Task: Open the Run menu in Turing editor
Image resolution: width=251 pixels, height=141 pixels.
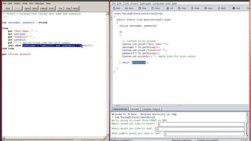Action: pos(31,4)
